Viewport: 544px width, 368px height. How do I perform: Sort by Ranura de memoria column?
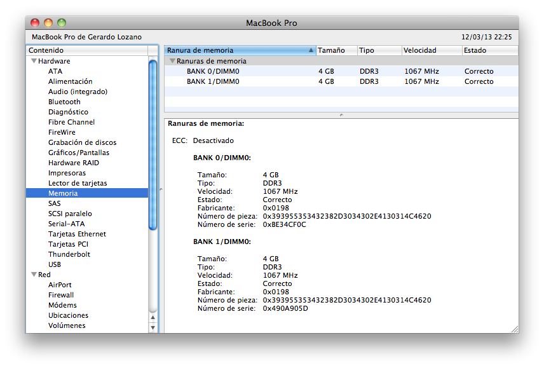[x=240, y=50]
